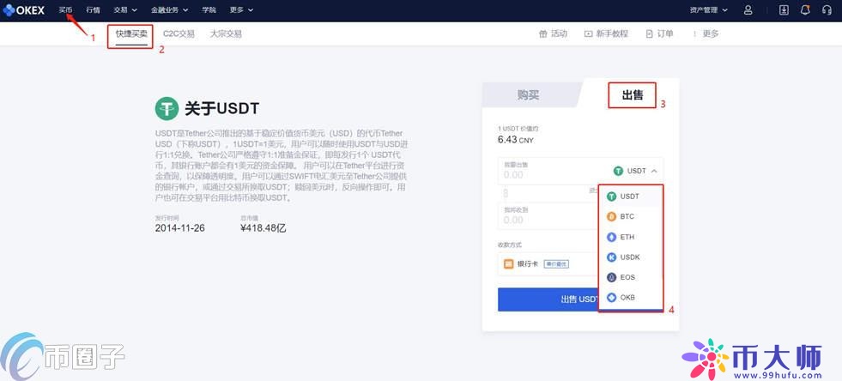Expand the 金融业务 dropdown menu

tap(170, 9)
